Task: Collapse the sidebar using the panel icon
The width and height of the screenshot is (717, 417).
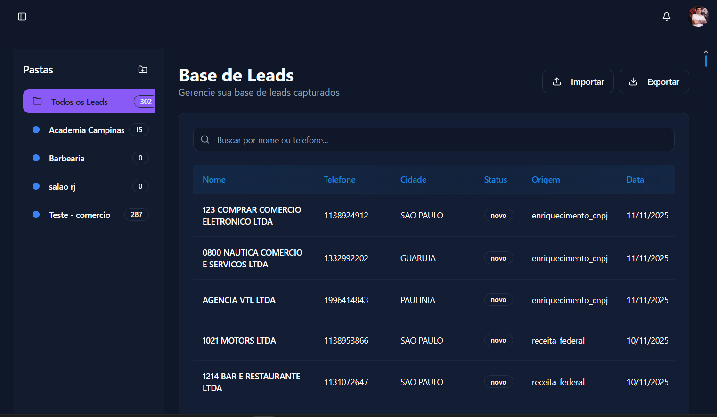Action: click(x=22, y=16)
